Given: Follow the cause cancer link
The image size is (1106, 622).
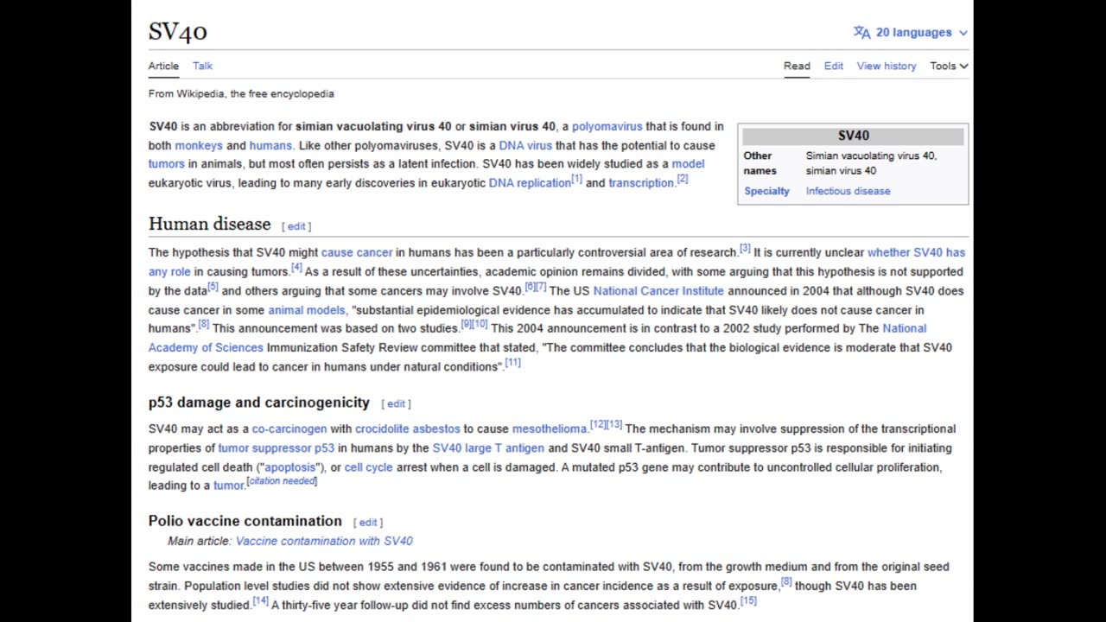Looking at the screenshot, I should [357, 252].
